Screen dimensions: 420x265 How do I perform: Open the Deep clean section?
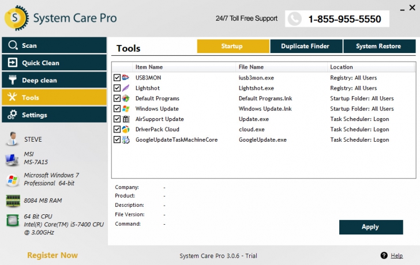54,80
